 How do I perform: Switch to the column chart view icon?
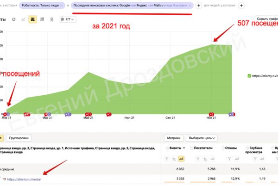(x=42, y=19)
